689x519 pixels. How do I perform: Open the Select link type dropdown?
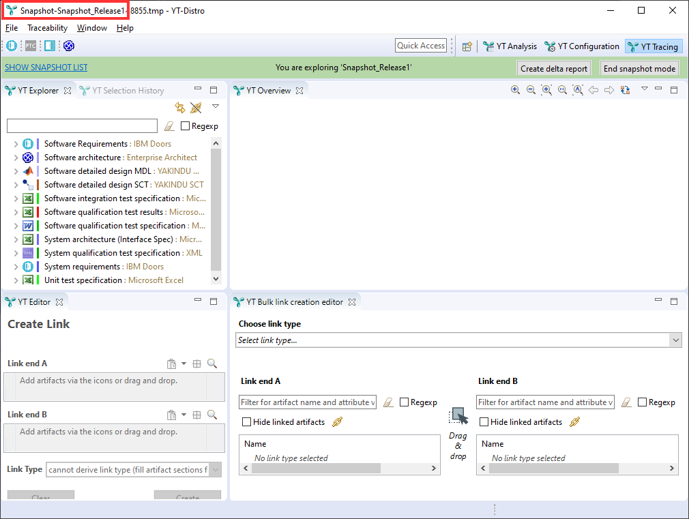676,340
